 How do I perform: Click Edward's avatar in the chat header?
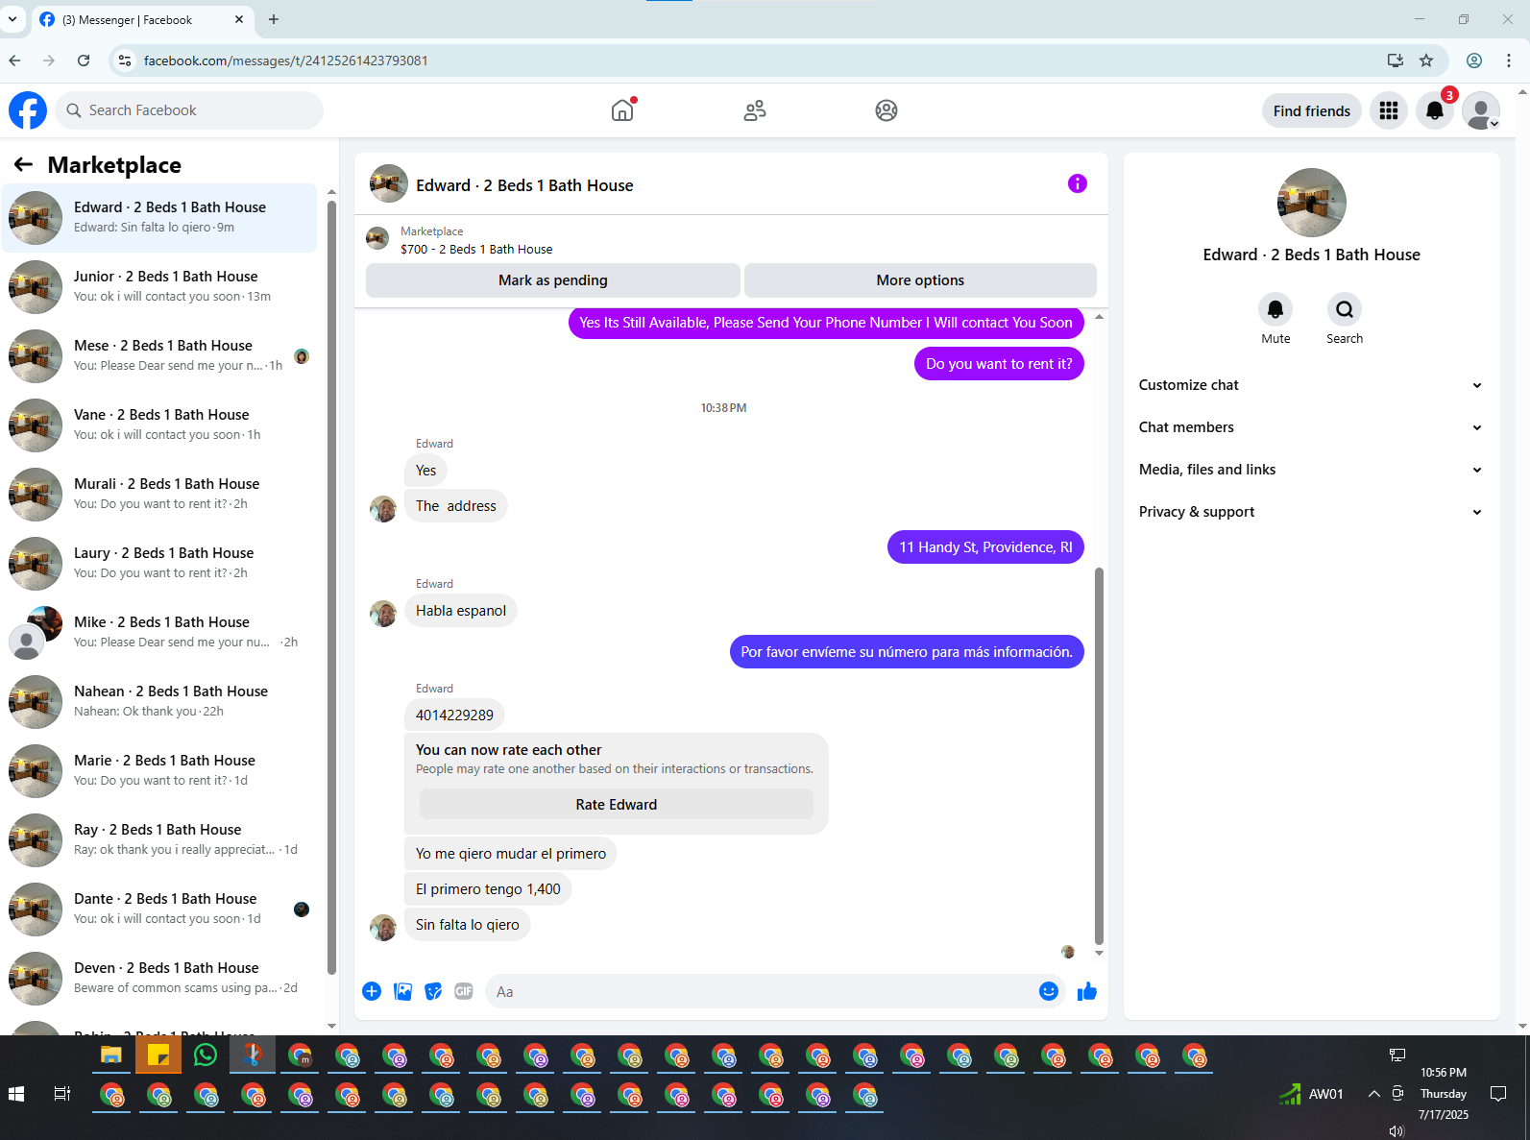coord(389,183)
